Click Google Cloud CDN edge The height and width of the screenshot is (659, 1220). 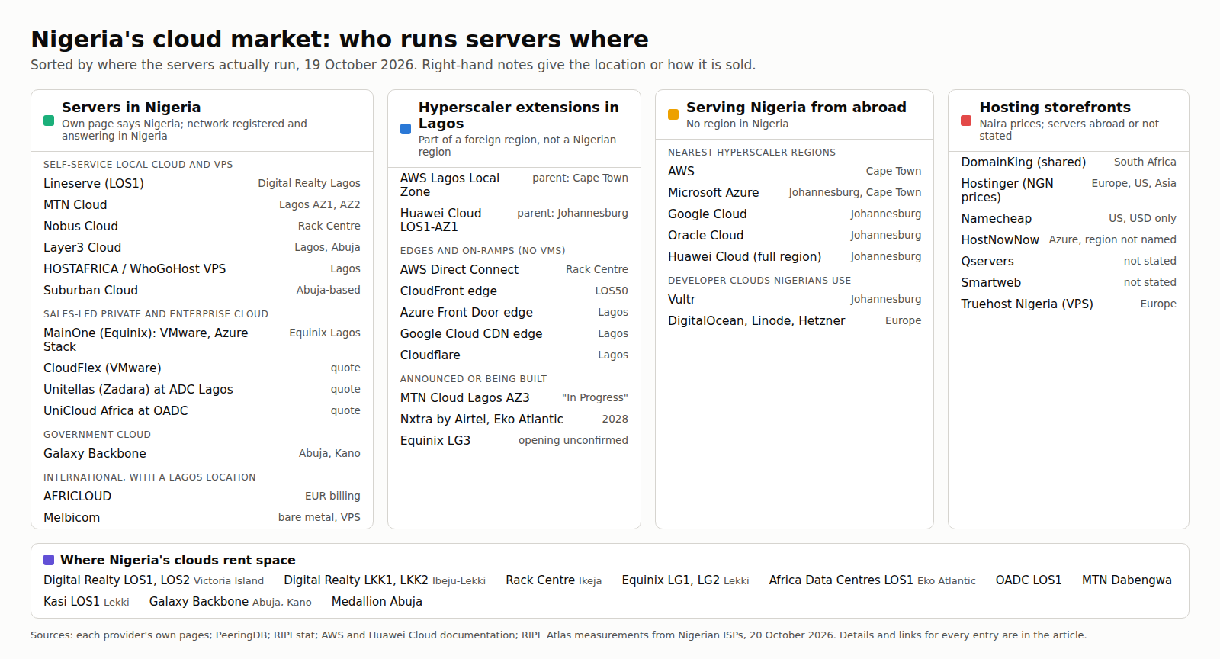(x=514, y=333)
